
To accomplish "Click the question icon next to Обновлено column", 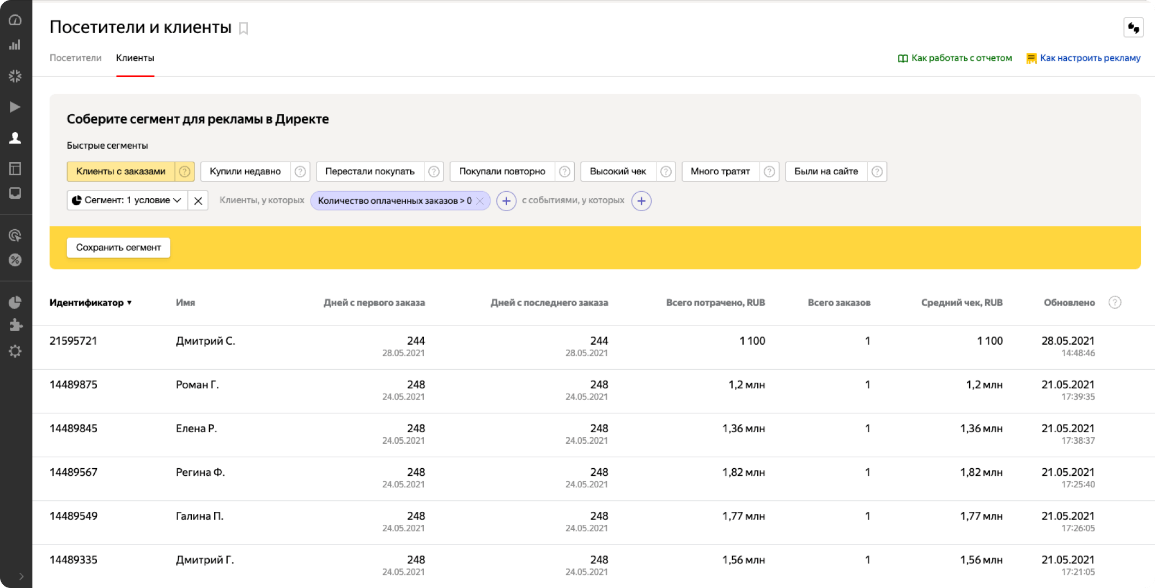I will click(x=1115, y=303).
